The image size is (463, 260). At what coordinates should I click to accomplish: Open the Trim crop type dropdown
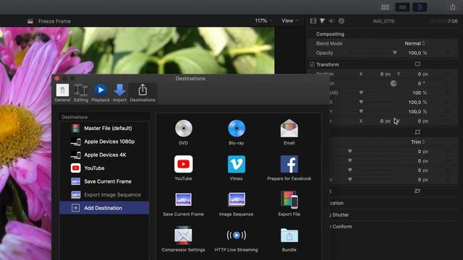coord(418,142)
